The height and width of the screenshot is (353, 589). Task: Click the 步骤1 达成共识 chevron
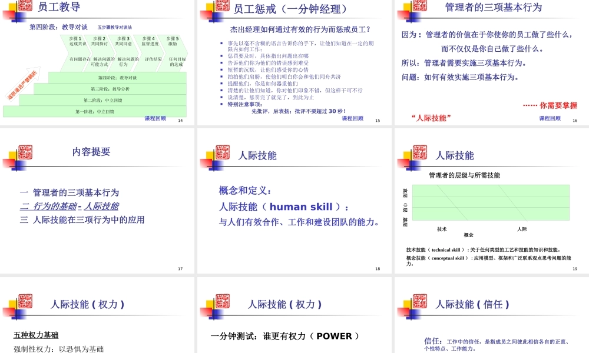(x=75, y=52)
